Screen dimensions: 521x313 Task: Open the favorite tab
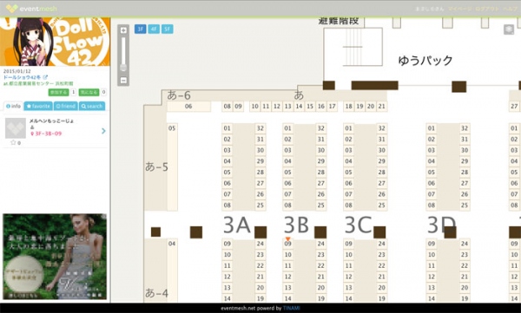click(x=38, y=107)
